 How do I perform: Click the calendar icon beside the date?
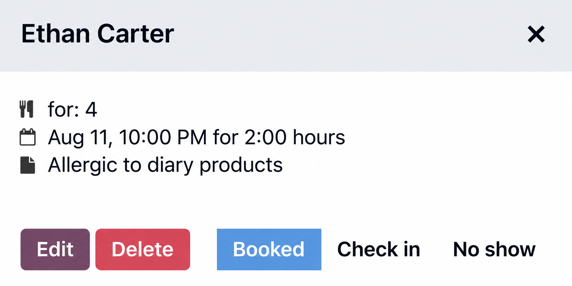point(27,137)
